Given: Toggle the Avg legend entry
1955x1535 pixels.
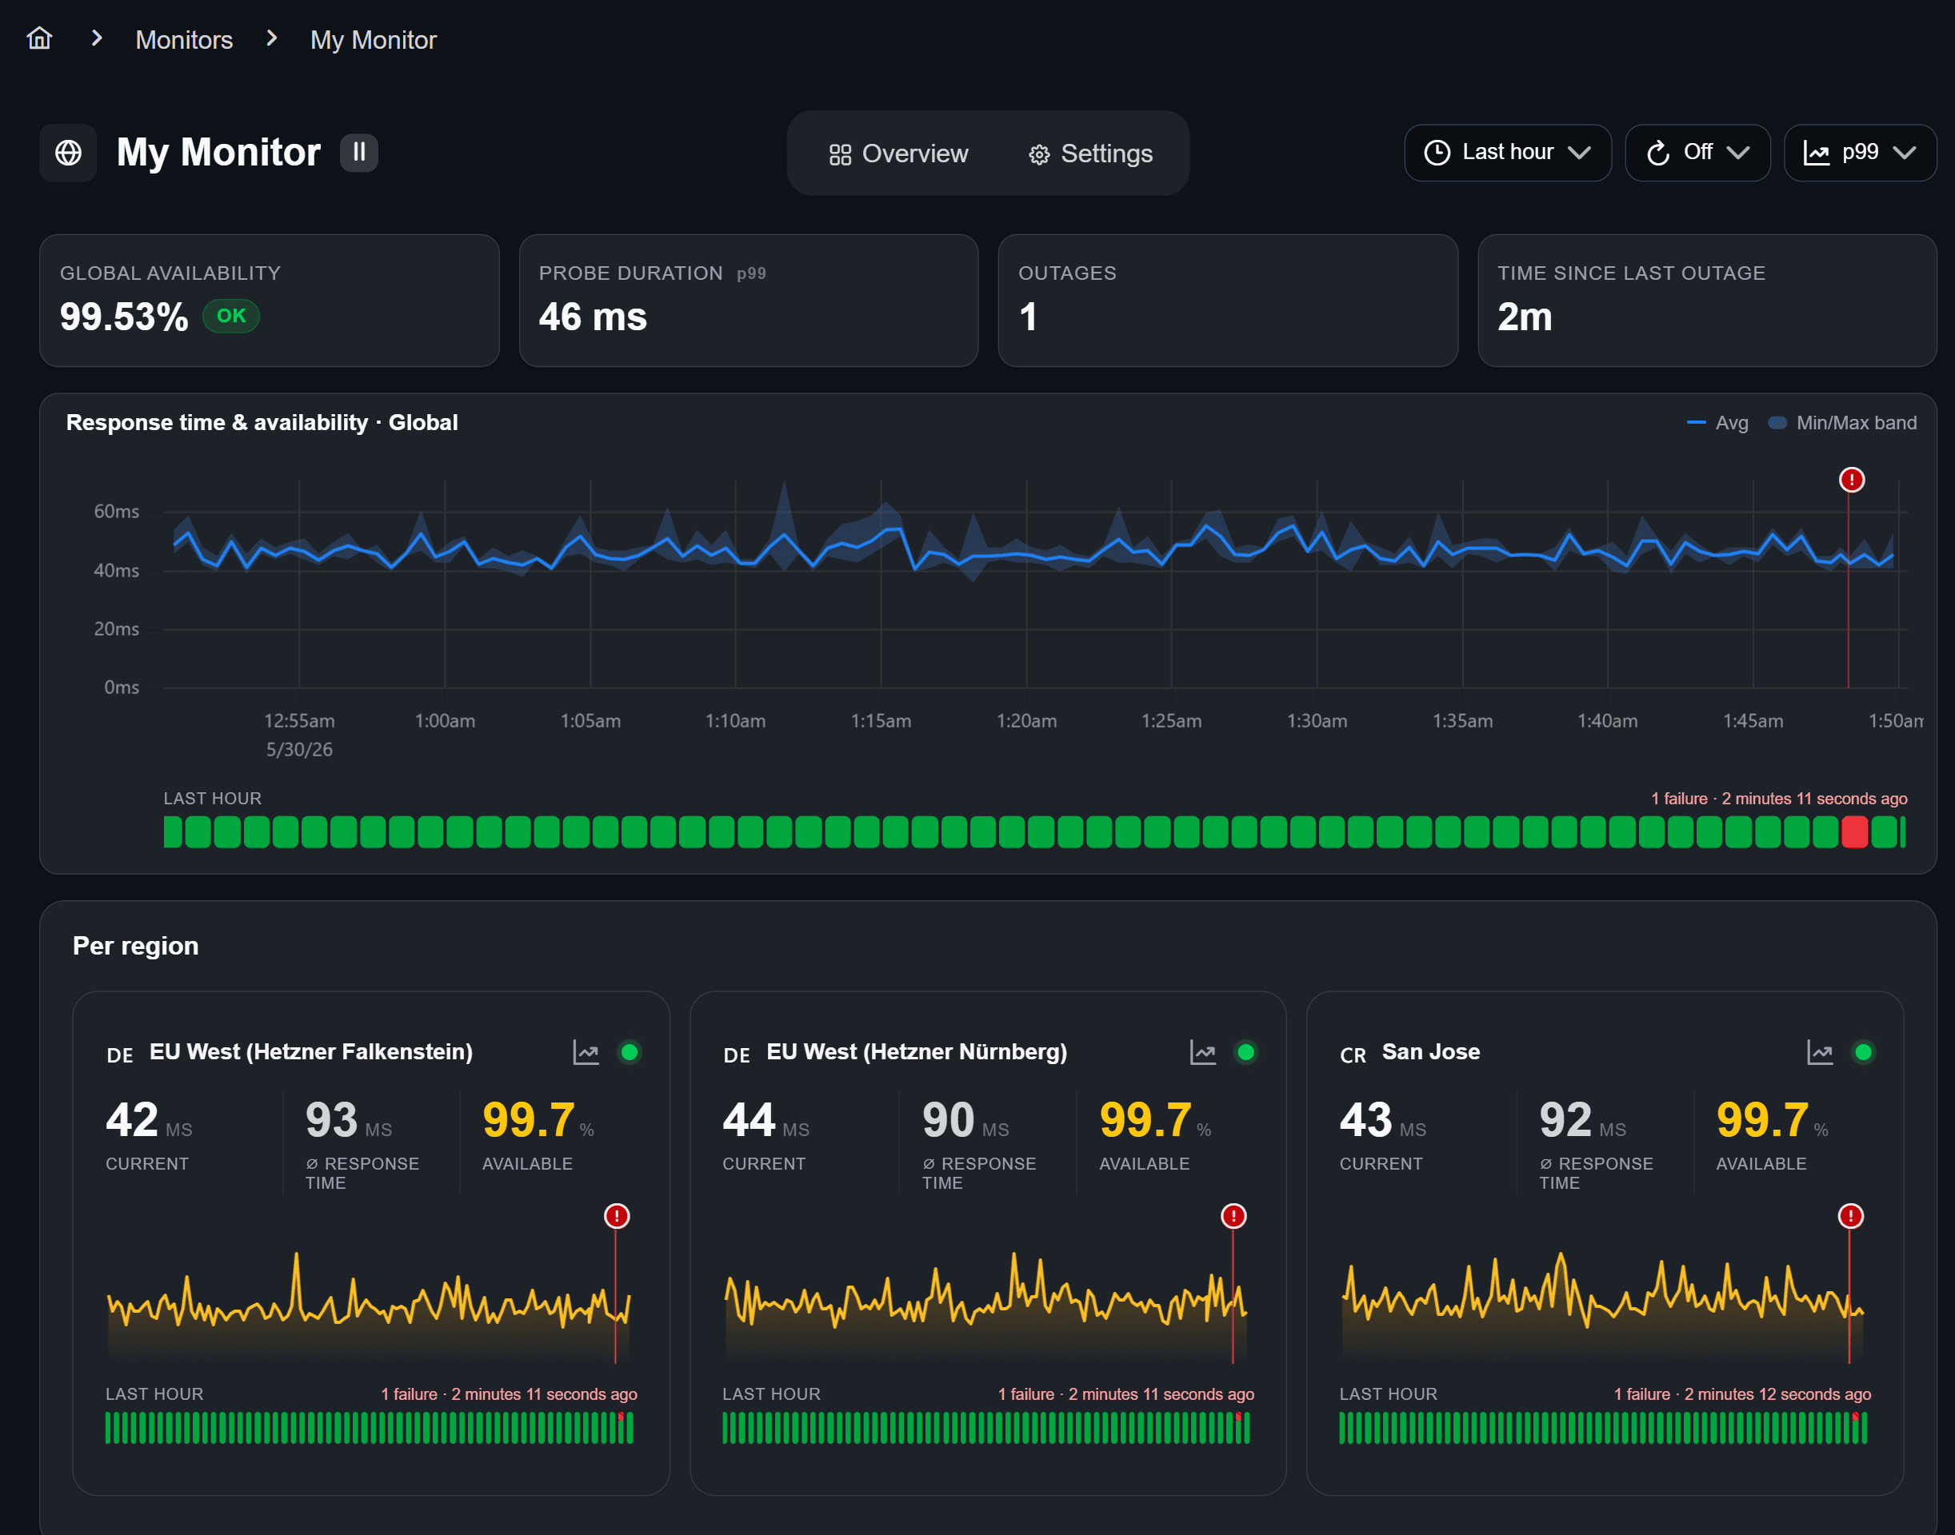Looking at the screenshot, I should [1717, 422].
